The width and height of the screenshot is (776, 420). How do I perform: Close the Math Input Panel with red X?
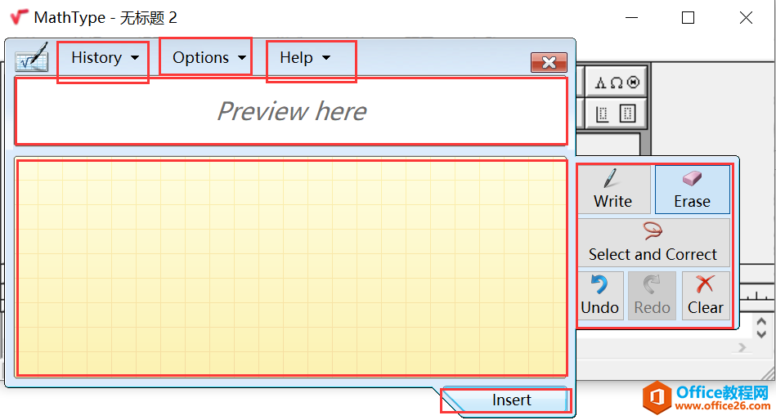coord(549,62)
